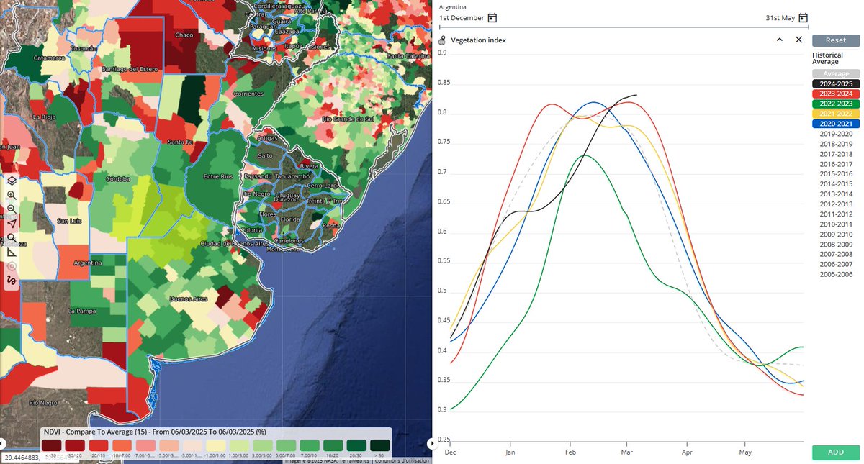
Task: Collapse the Vegetation index chart panel
Action: 780,40
